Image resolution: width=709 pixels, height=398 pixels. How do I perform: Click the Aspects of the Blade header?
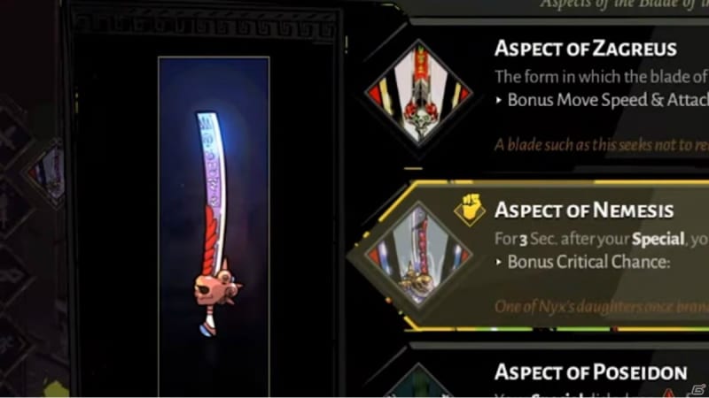(625, 4)
